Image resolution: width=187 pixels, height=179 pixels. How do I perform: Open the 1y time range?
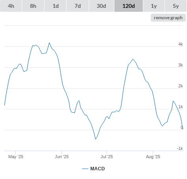pyautogui.click(x=154, y=6)
